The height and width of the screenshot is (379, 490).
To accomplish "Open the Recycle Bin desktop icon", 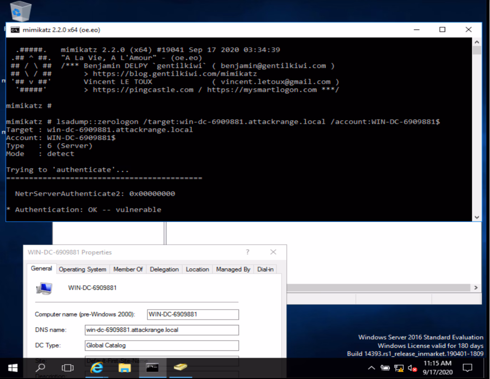I will pyautogui.click(x=20, y=11).
